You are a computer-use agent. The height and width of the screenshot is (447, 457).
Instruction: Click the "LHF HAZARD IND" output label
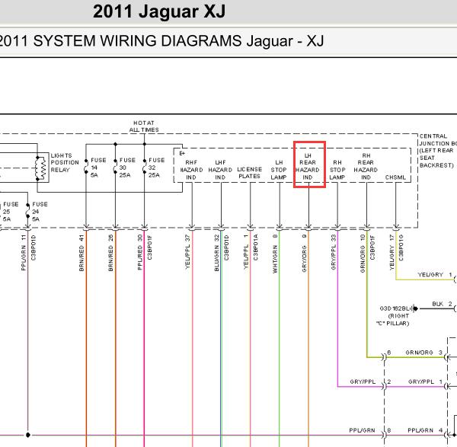pyautogui.click(x=220, y=170)
